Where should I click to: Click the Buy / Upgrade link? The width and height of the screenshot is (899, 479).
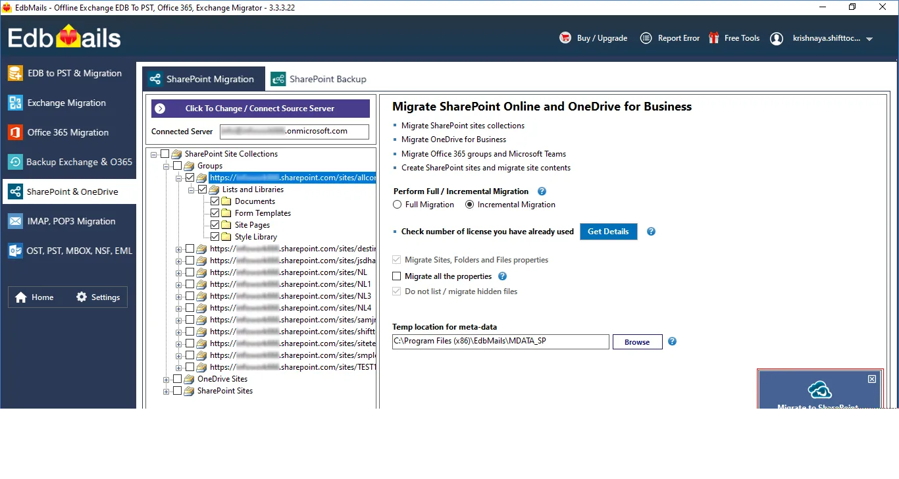(602, 38)
